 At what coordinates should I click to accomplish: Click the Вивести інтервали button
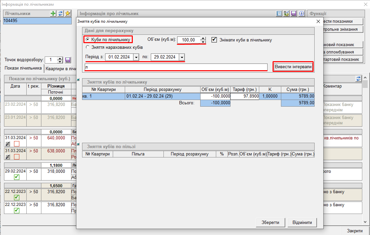293,67
